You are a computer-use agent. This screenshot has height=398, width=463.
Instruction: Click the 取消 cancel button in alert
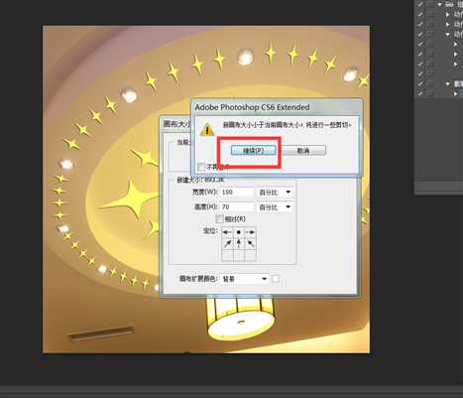point(303,151)
